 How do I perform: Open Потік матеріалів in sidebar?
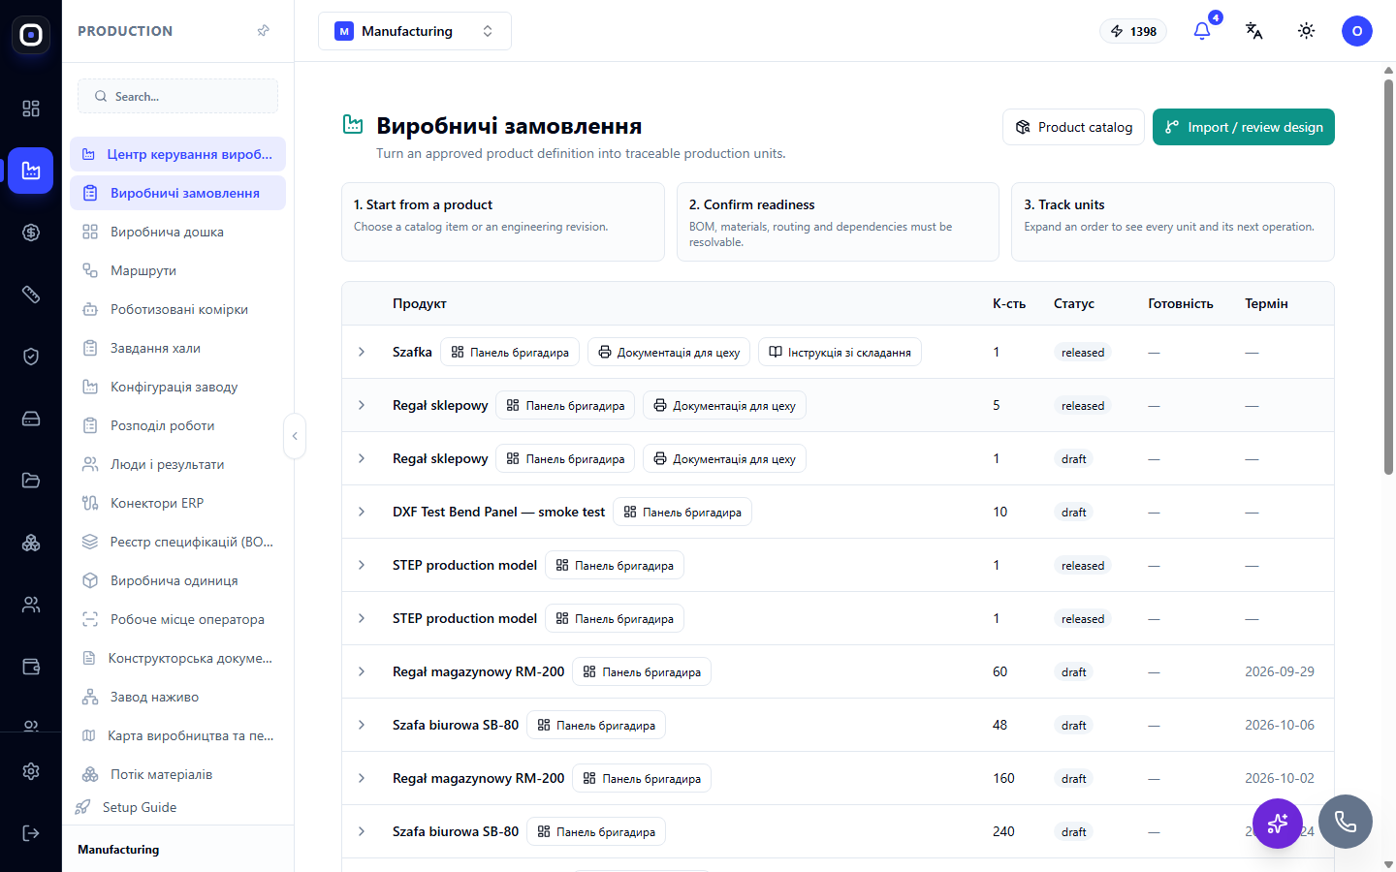click(178, 774)
